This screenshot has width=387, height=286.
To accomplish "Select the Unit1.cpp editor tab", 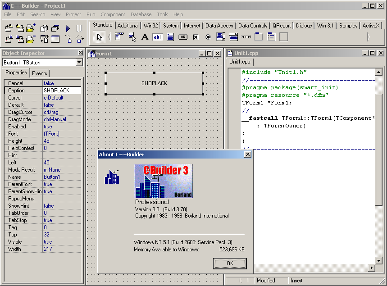I will tap(240, 62).
